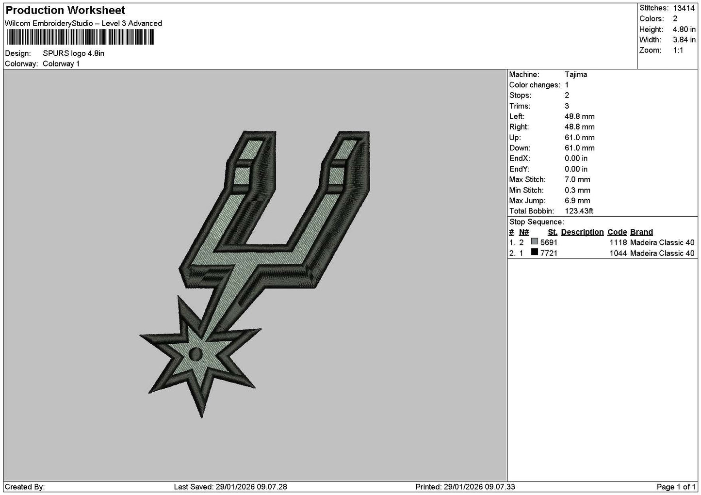
Task: Click the Description column header
Action: [x=582, y=232]
